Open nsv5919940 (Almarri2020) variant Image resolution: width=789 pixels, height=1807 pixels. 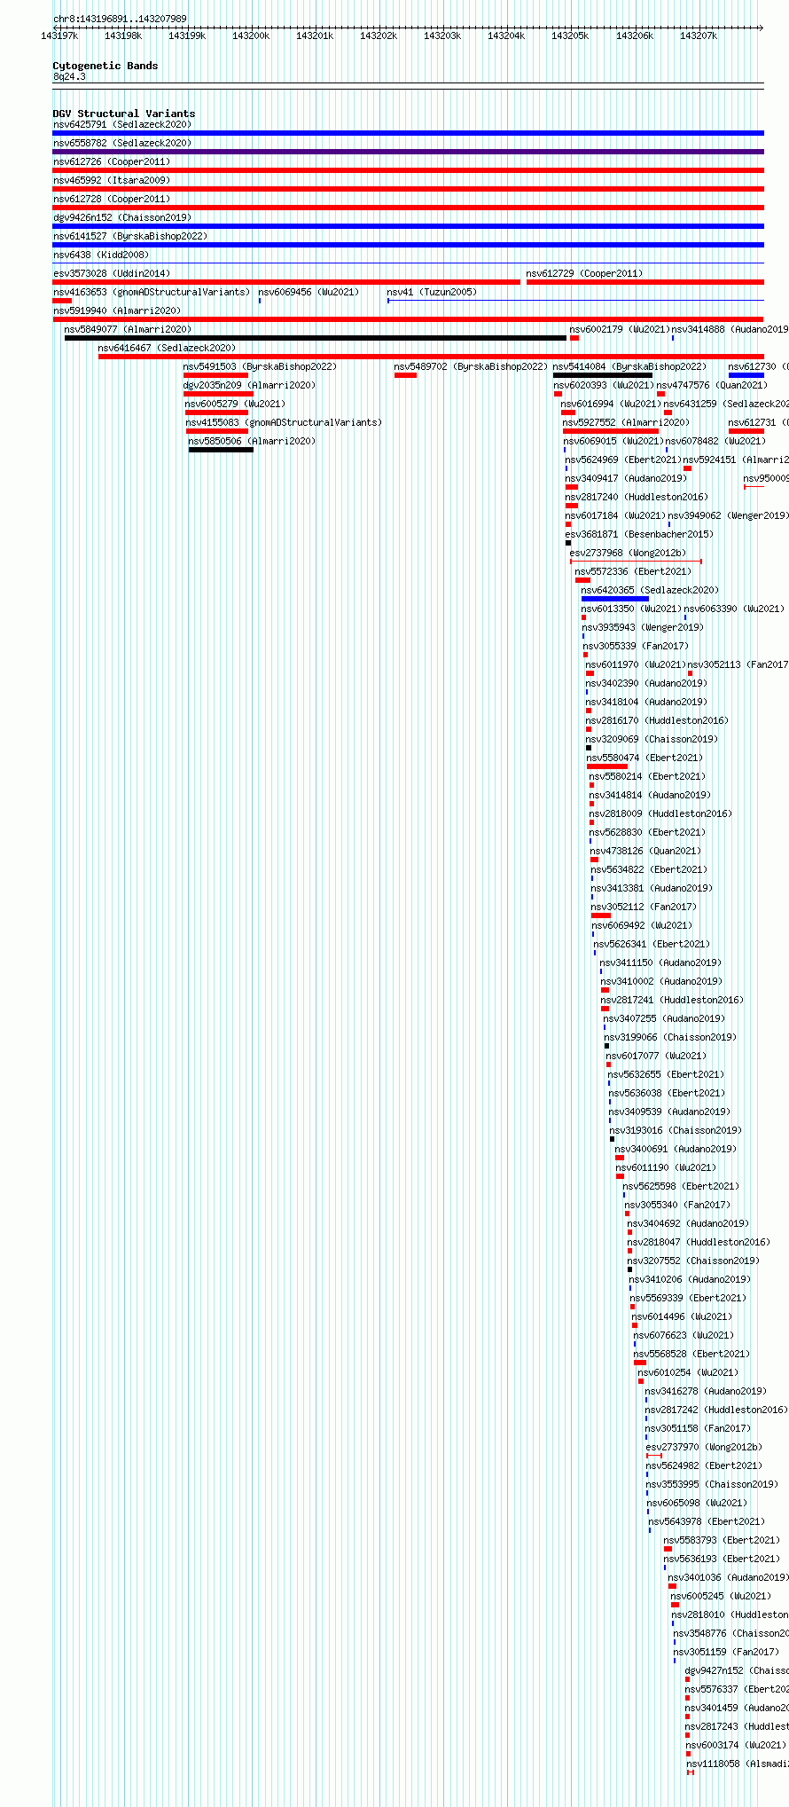point(117,310)
